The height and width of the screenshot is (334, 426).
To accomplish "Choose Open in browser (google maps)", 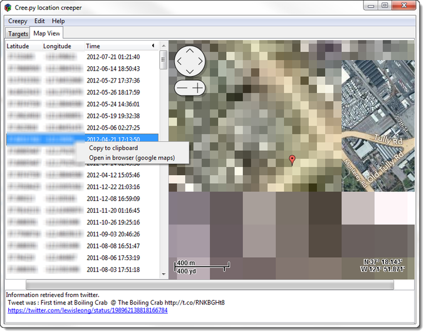I will click(132, 158).
